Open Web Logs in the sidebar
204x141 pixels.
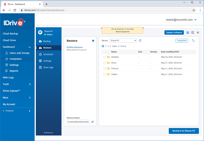point(8,78)
